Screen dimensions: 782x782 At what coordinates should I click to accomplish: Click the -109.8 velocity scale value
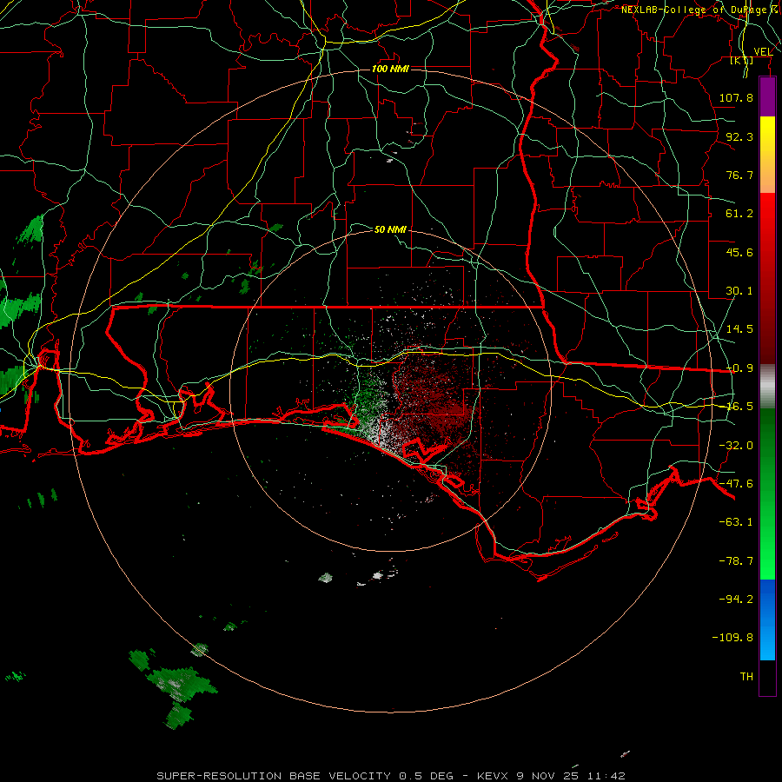coord(732,638)
